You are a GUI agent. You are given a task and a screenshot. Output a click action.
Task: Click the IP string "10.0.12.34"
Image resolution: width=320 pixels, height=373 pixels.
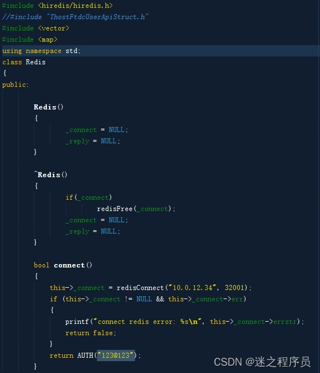pos(192,288)
